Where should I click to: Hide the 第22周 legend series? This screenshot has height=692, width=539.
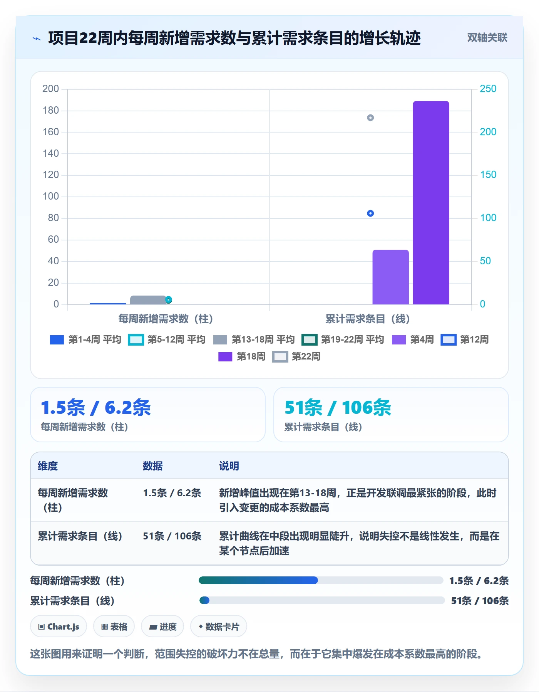(296, 356)
